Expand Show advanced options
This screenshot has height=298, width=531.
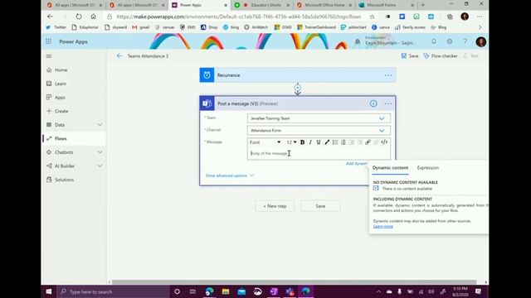229,175
